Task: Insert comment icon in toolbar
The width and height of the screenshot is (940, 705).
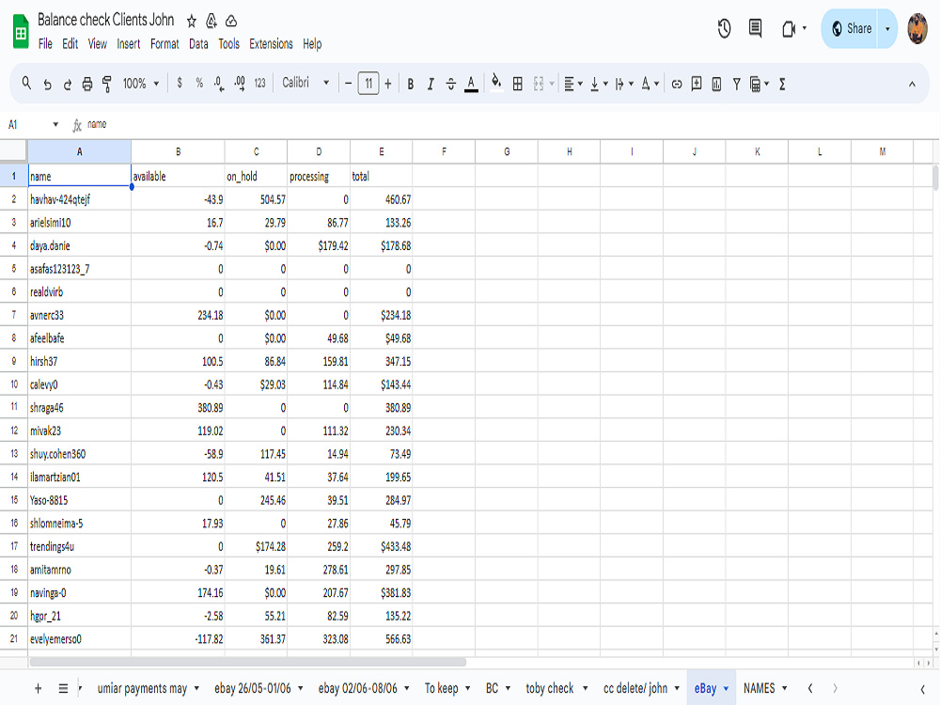Action: [697, 84]
